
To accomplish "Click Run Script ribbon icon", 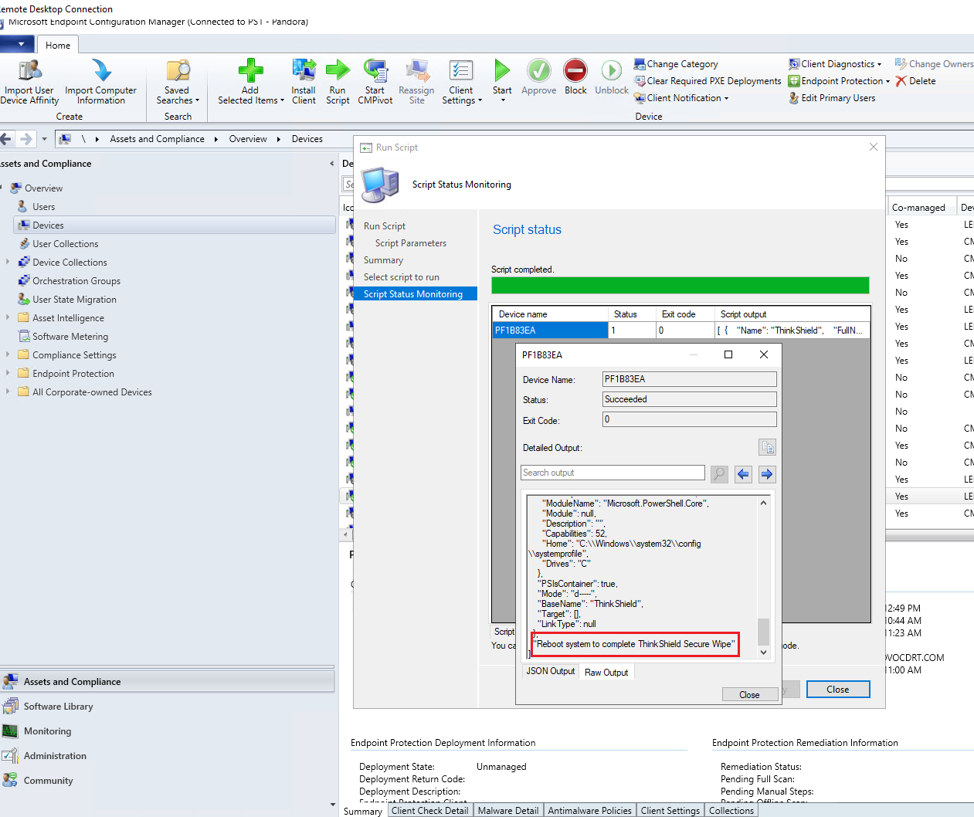I will click(338, 70).
